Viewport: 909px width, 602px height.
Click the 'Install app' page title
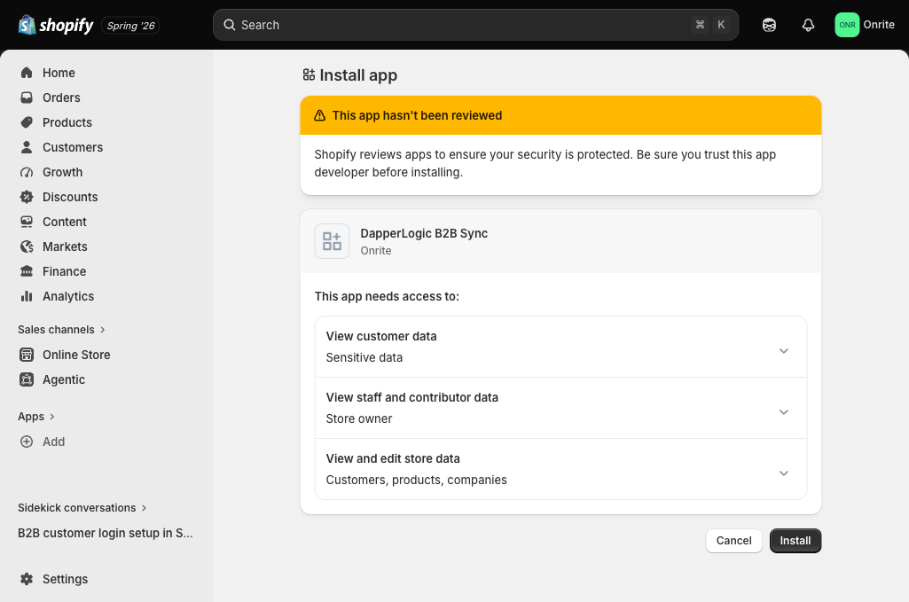click(x=358, y=74)
